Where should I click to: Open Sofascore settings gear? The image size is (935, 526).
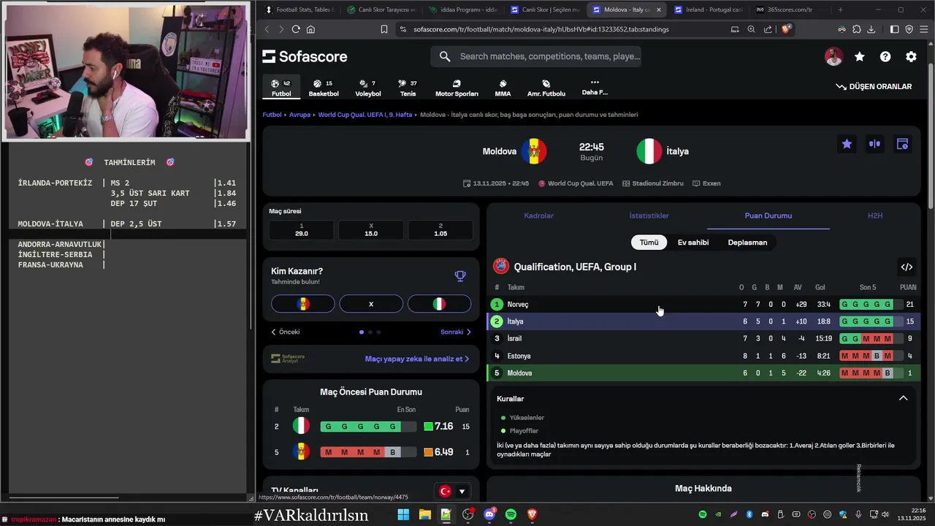[911, 57]
